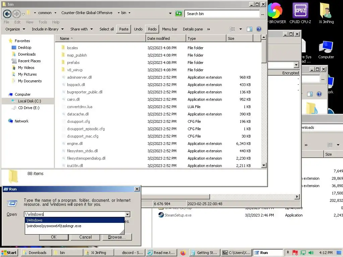Viewport: 343px width, 257px height.
Task: Open the Run dialog Open combo box arrow
Action: (128, 215)
